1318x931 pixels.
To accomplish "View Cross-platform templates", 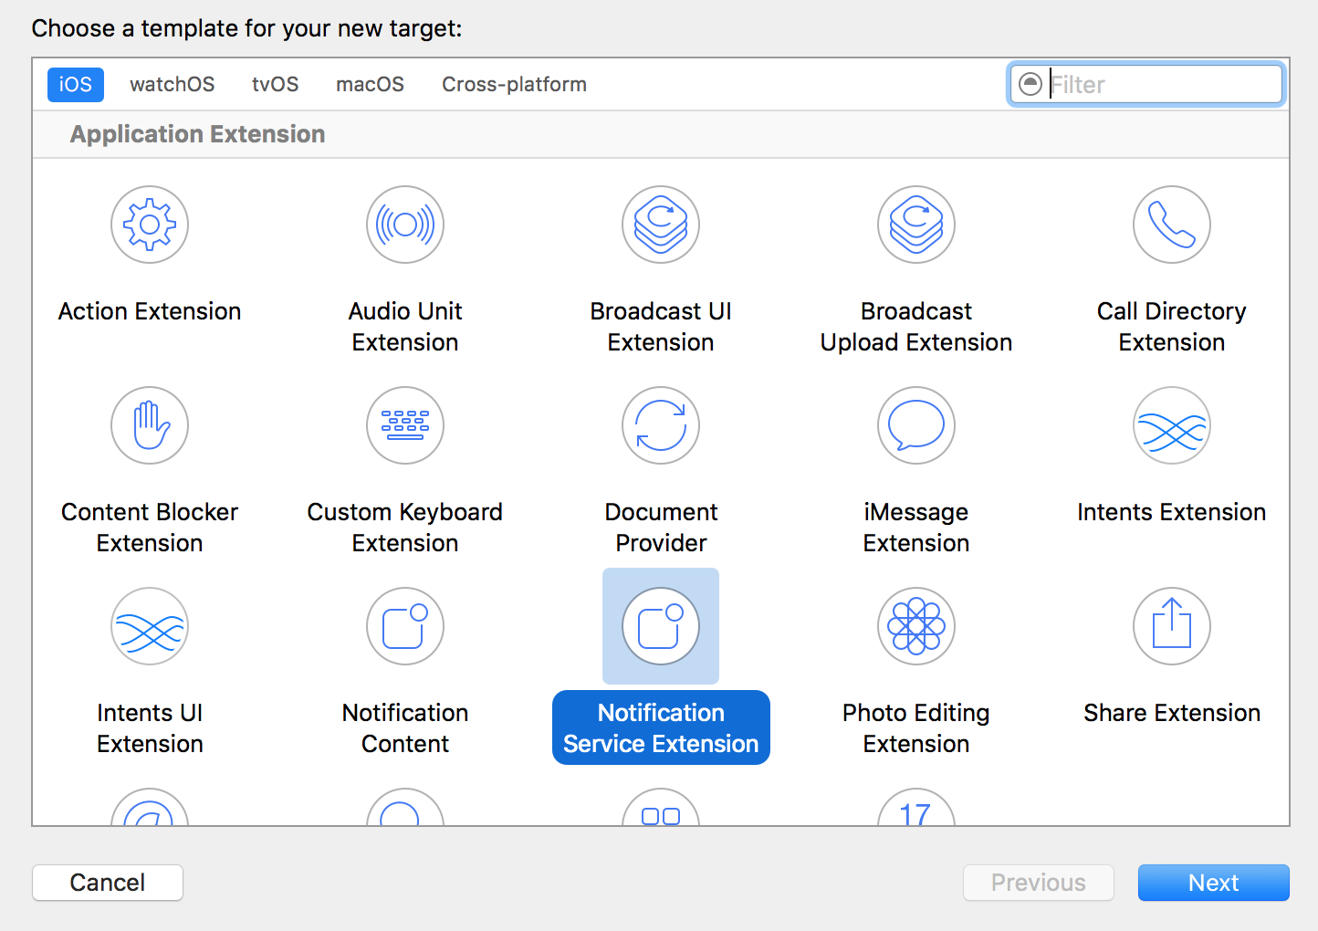I will (514, 84).
